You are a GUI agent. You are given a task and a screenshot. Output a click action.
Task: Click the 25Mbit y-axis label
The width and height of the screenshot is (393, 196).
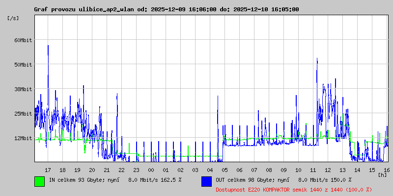coord(23,114)
